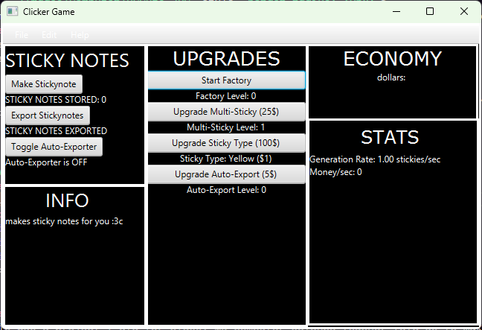Start the factory

226,80
